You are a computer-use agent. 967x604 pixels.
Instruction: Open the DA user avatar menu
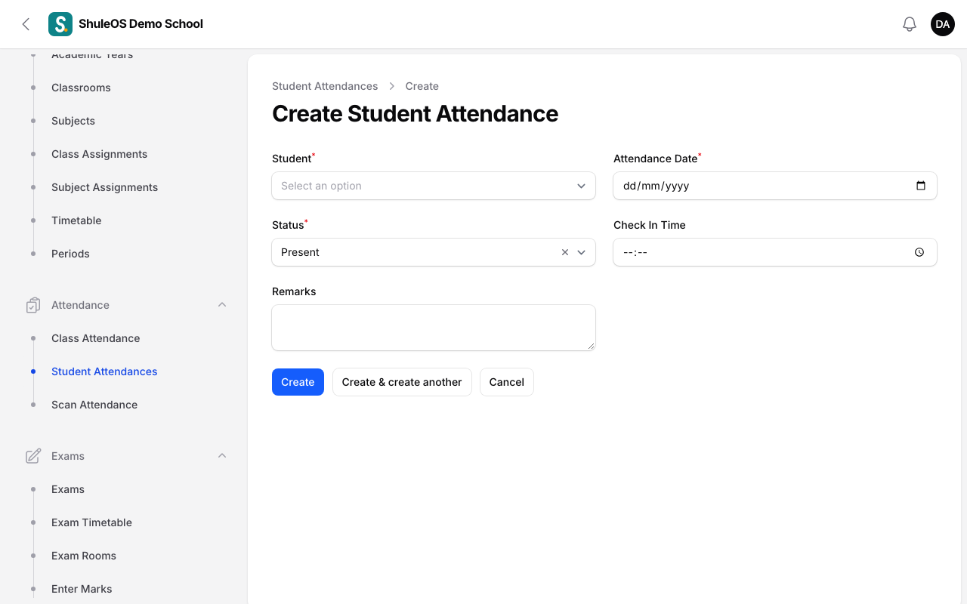click(943, 24)
